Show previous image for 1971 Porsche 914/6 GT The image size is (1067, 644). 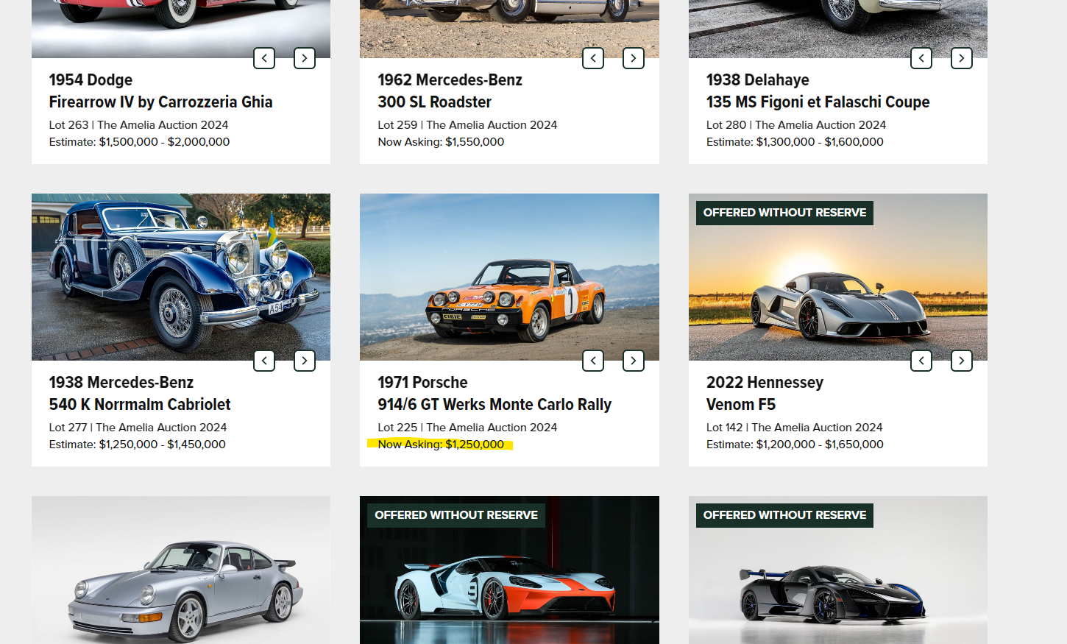(x=593, y=361)
